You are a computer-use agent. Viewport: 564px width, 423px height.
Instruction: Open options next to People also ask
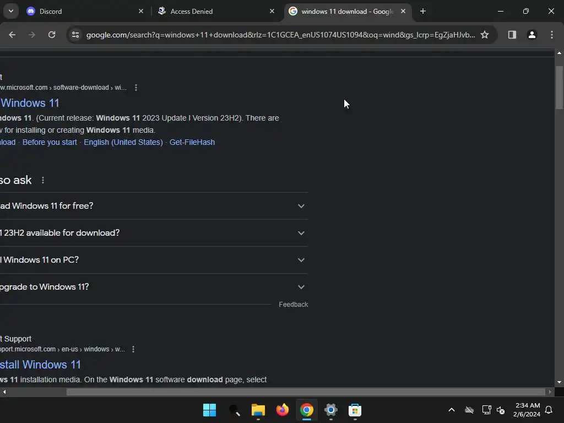[x=43, y=180]
